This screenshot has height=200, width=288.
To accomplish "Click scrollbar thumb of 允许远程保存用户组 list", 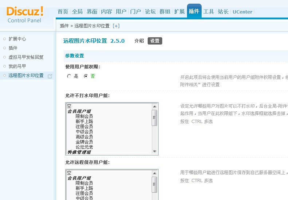I will 155,185.
